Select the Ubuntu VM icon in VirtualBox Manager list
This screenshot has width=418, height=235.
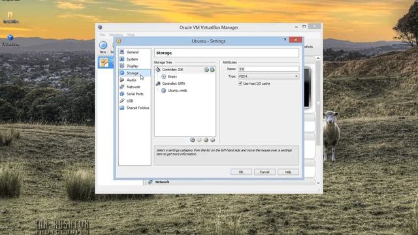click(104, 63)
